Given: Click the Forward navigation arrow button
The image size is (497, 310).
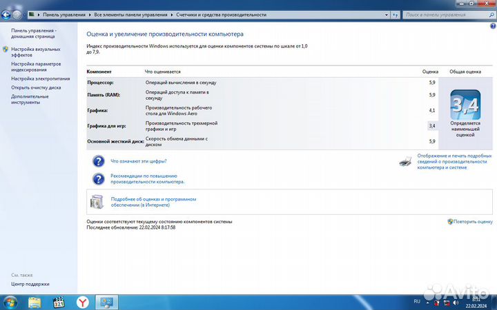Looking at the screenshot, I should [x=17, y=14].
